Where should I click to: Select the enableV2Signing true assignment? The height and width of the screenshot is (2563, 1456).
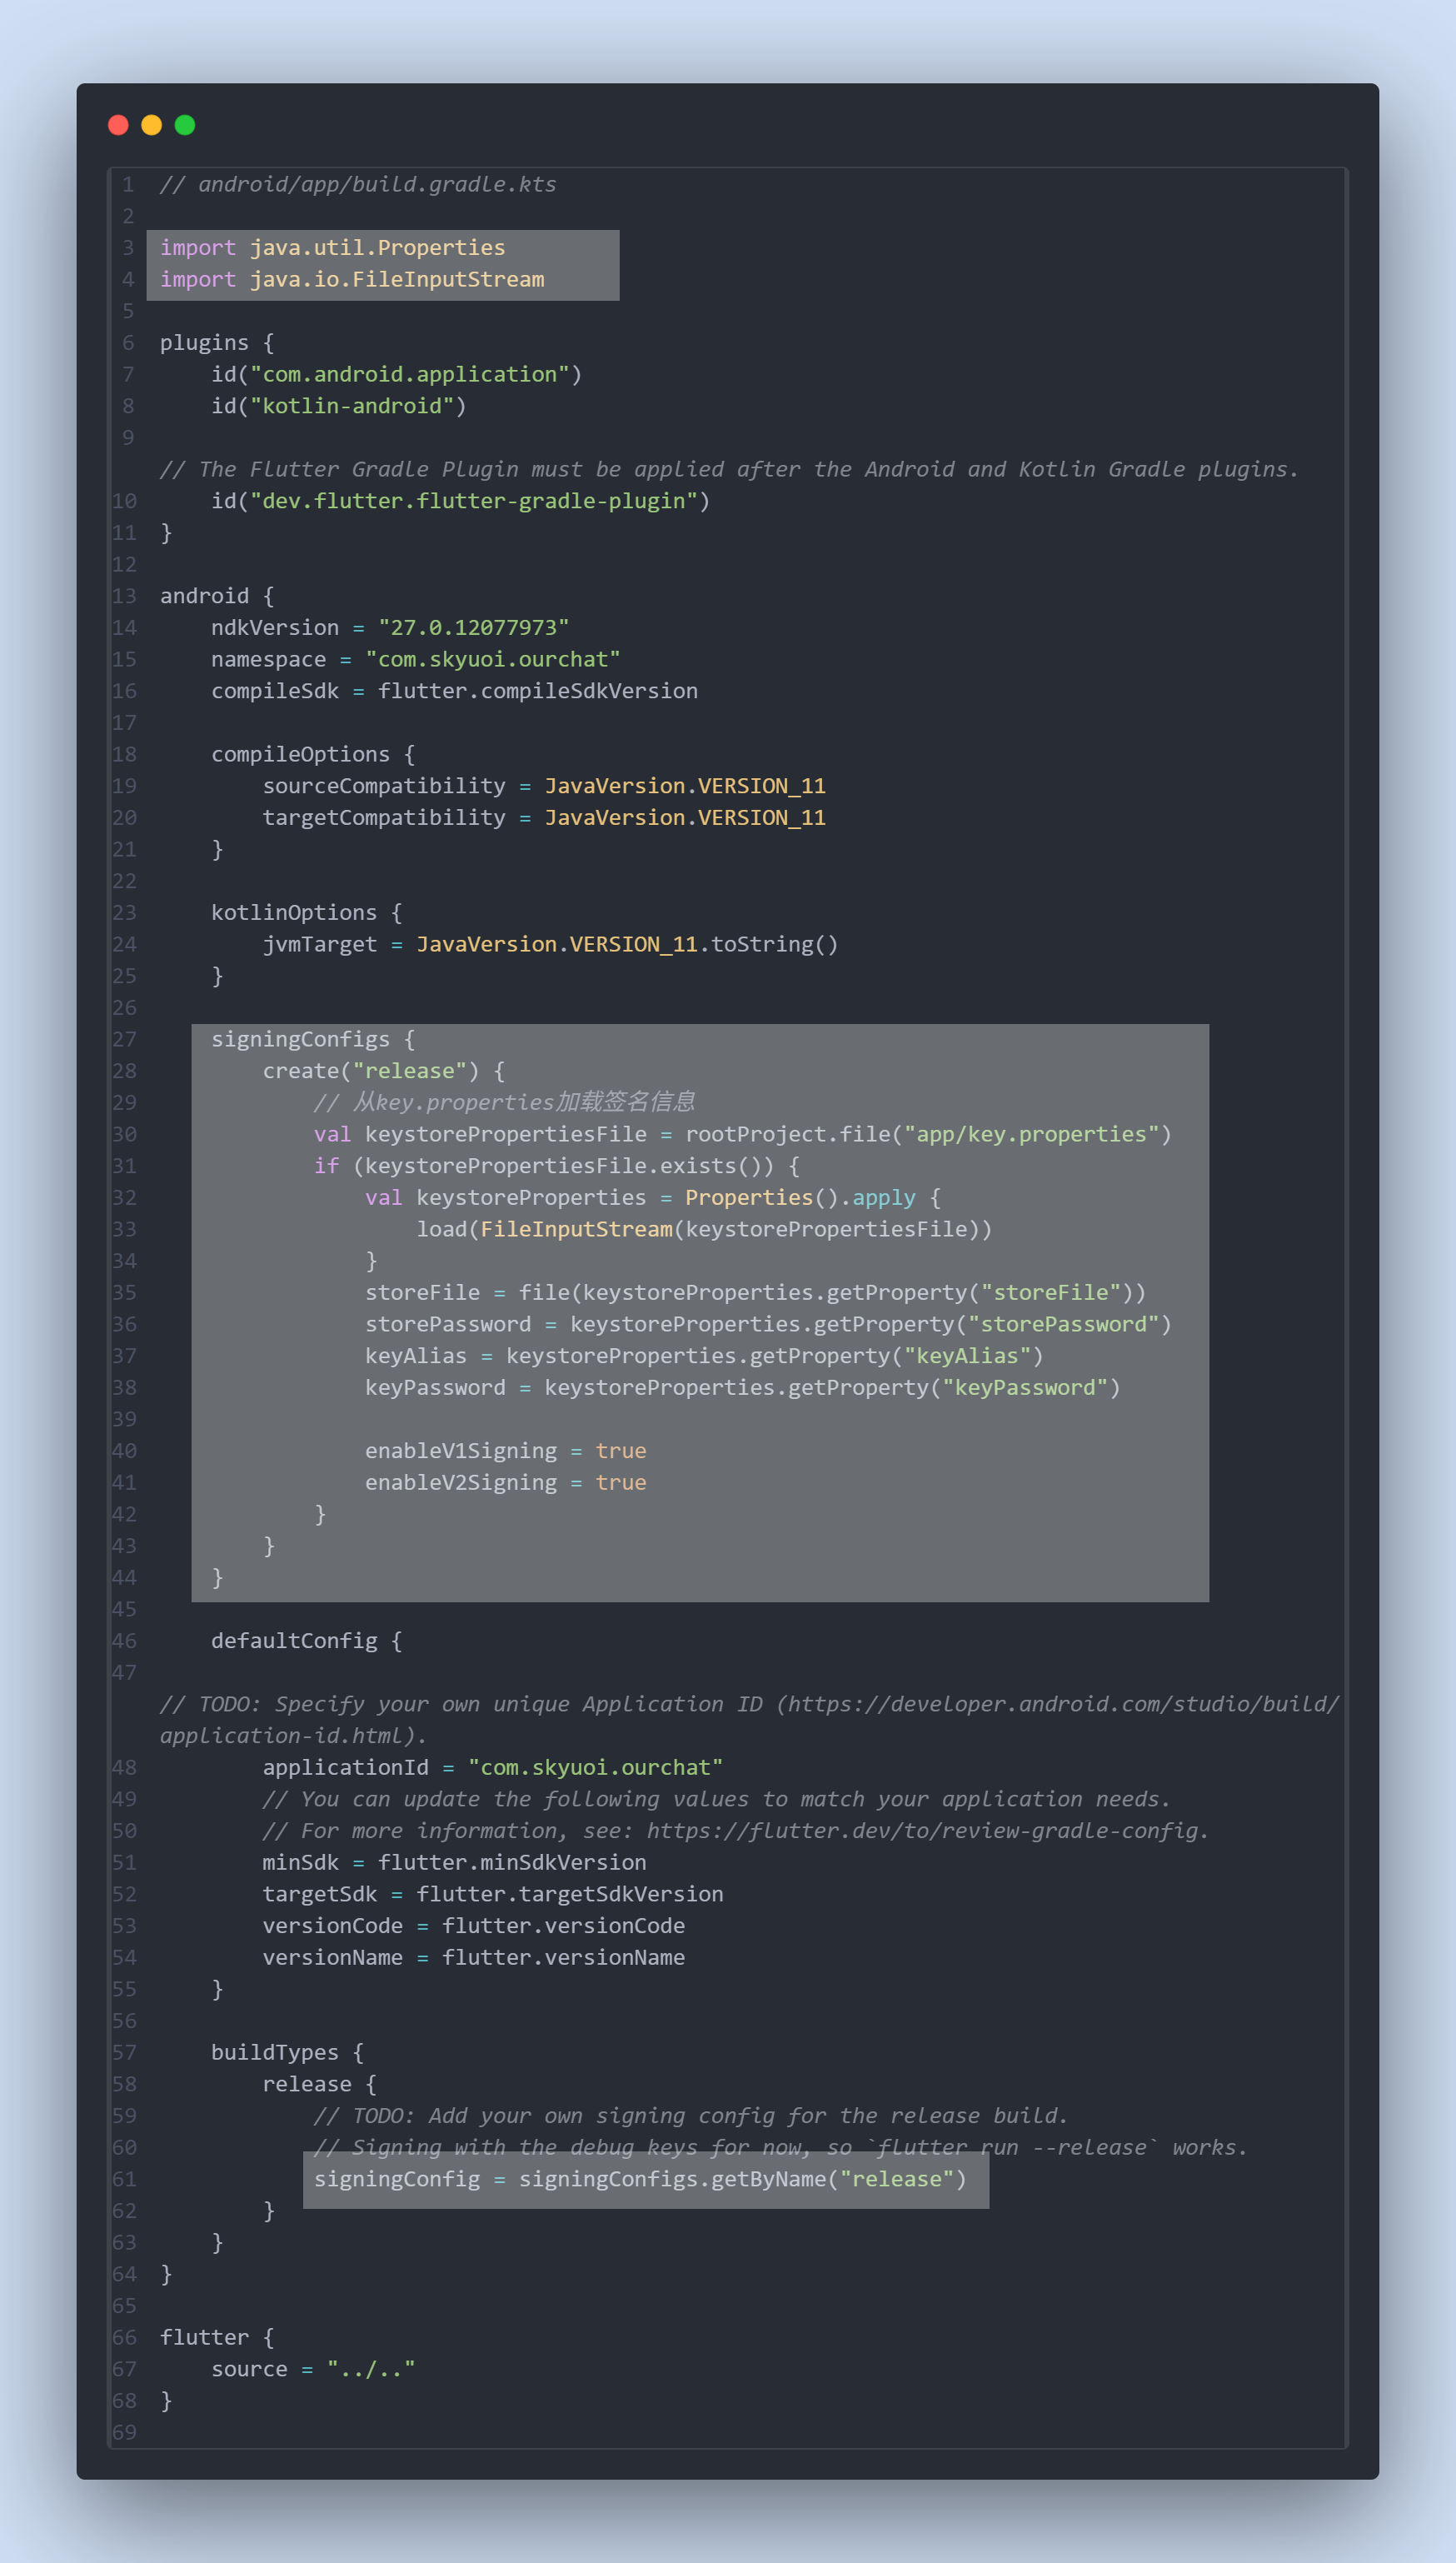point(505,1482)
